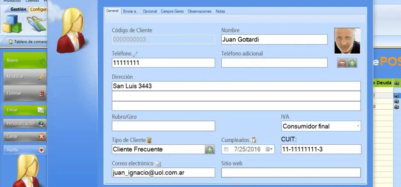Click the client photo thumbnail
Image resolution: width=401 pixels, height=187 pixels.
click(347, 41)
